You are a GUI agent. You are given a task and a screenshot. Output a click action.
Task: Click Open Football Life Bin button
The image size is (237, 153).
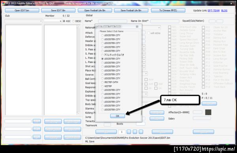(x=95, y=10)
